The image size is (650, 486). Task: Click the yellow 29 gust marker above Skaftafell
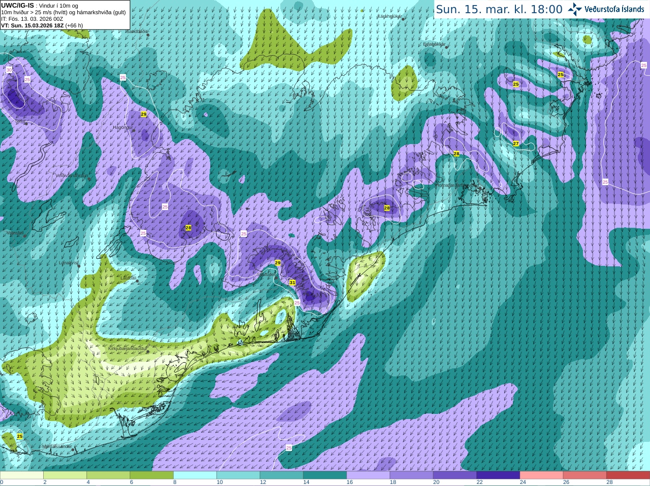tap(277, 262)
